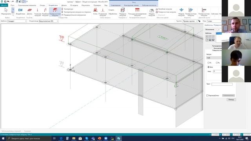The width and height of the screenshot is (251, 141).
Task: Select the first Pz radio button
Action: point(208,63)
